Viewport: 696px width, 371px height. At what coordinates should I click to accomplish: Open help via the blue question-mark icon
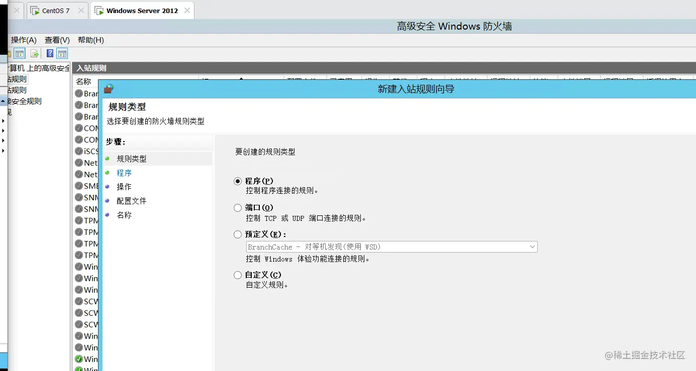coord(50,54)
